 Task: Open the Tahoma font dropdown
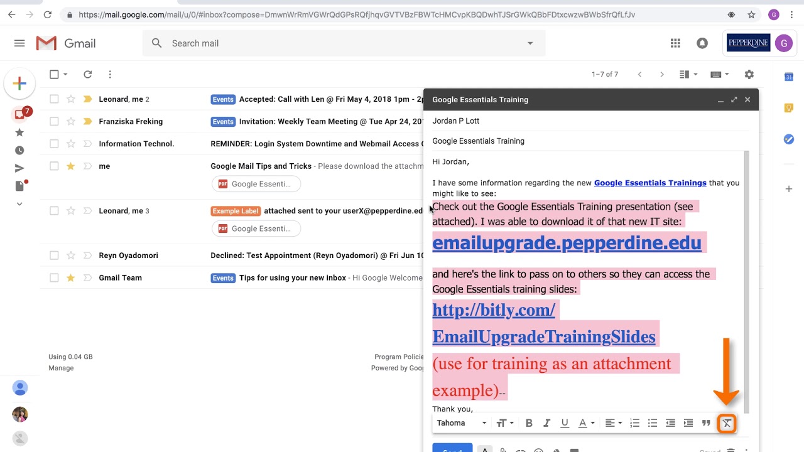pyautogui.click(x=462, y=423)
